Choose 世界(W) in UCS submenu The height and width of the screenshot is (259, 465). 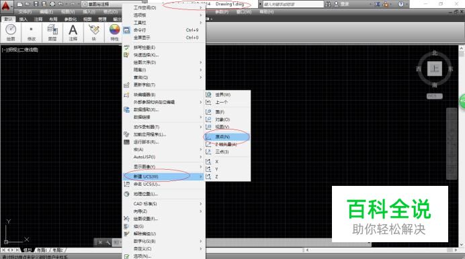[x=228, y=95]
